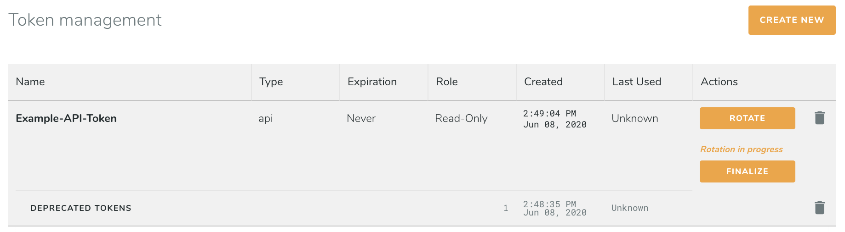Click the Token management page heading

click(x=85, y=20)
